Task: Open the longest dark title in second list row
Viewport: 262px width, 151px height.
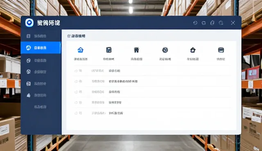Action: click(123, 81)
